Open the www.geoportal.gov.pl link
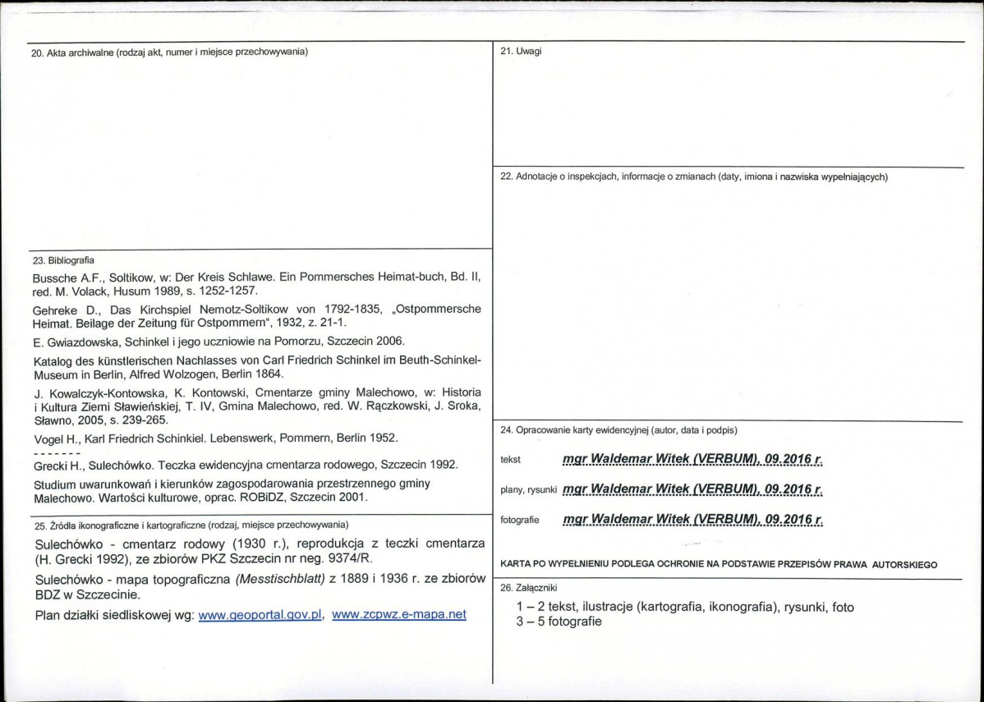Screen dimensions: 984x702 (x=260, y=616)
